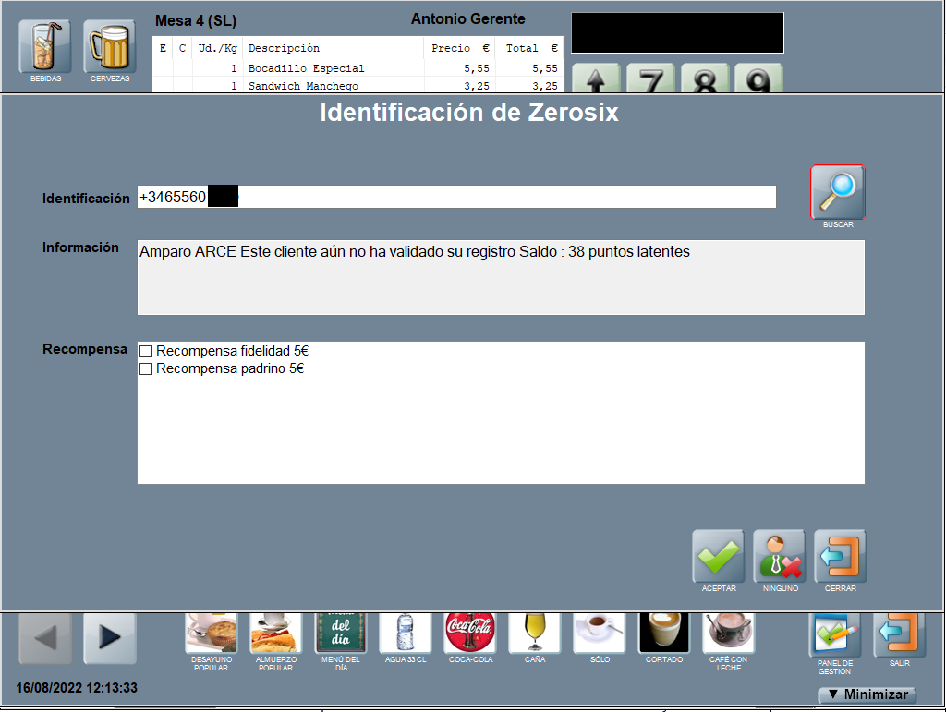The image size is (946, 712).
Task: Select the Menú del Día item
Action: [x=340, y=634]
